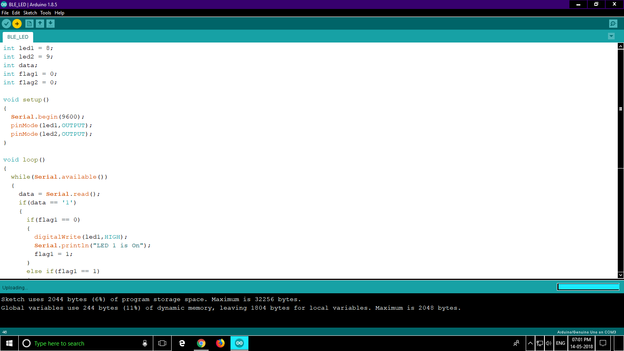Select the BLE_LED sketch tab
The width and height of the screenshot is (624, 351).
(18, 37)
